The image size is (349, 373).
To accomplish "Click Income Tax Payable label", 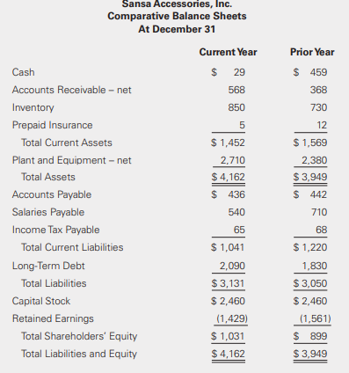I will coord(55,230).
